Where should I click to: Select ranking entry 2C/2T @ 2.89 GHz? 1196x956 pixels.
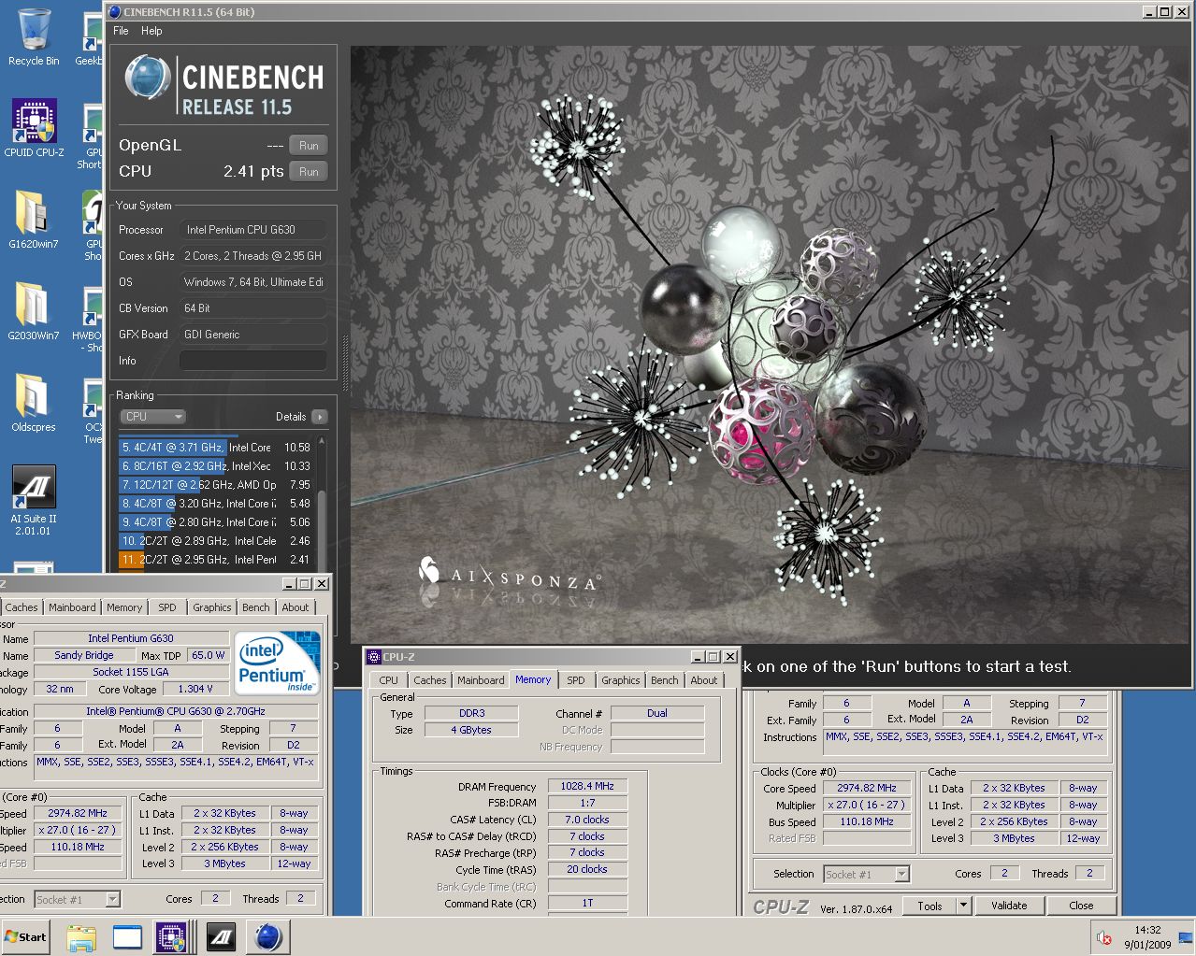214,541
